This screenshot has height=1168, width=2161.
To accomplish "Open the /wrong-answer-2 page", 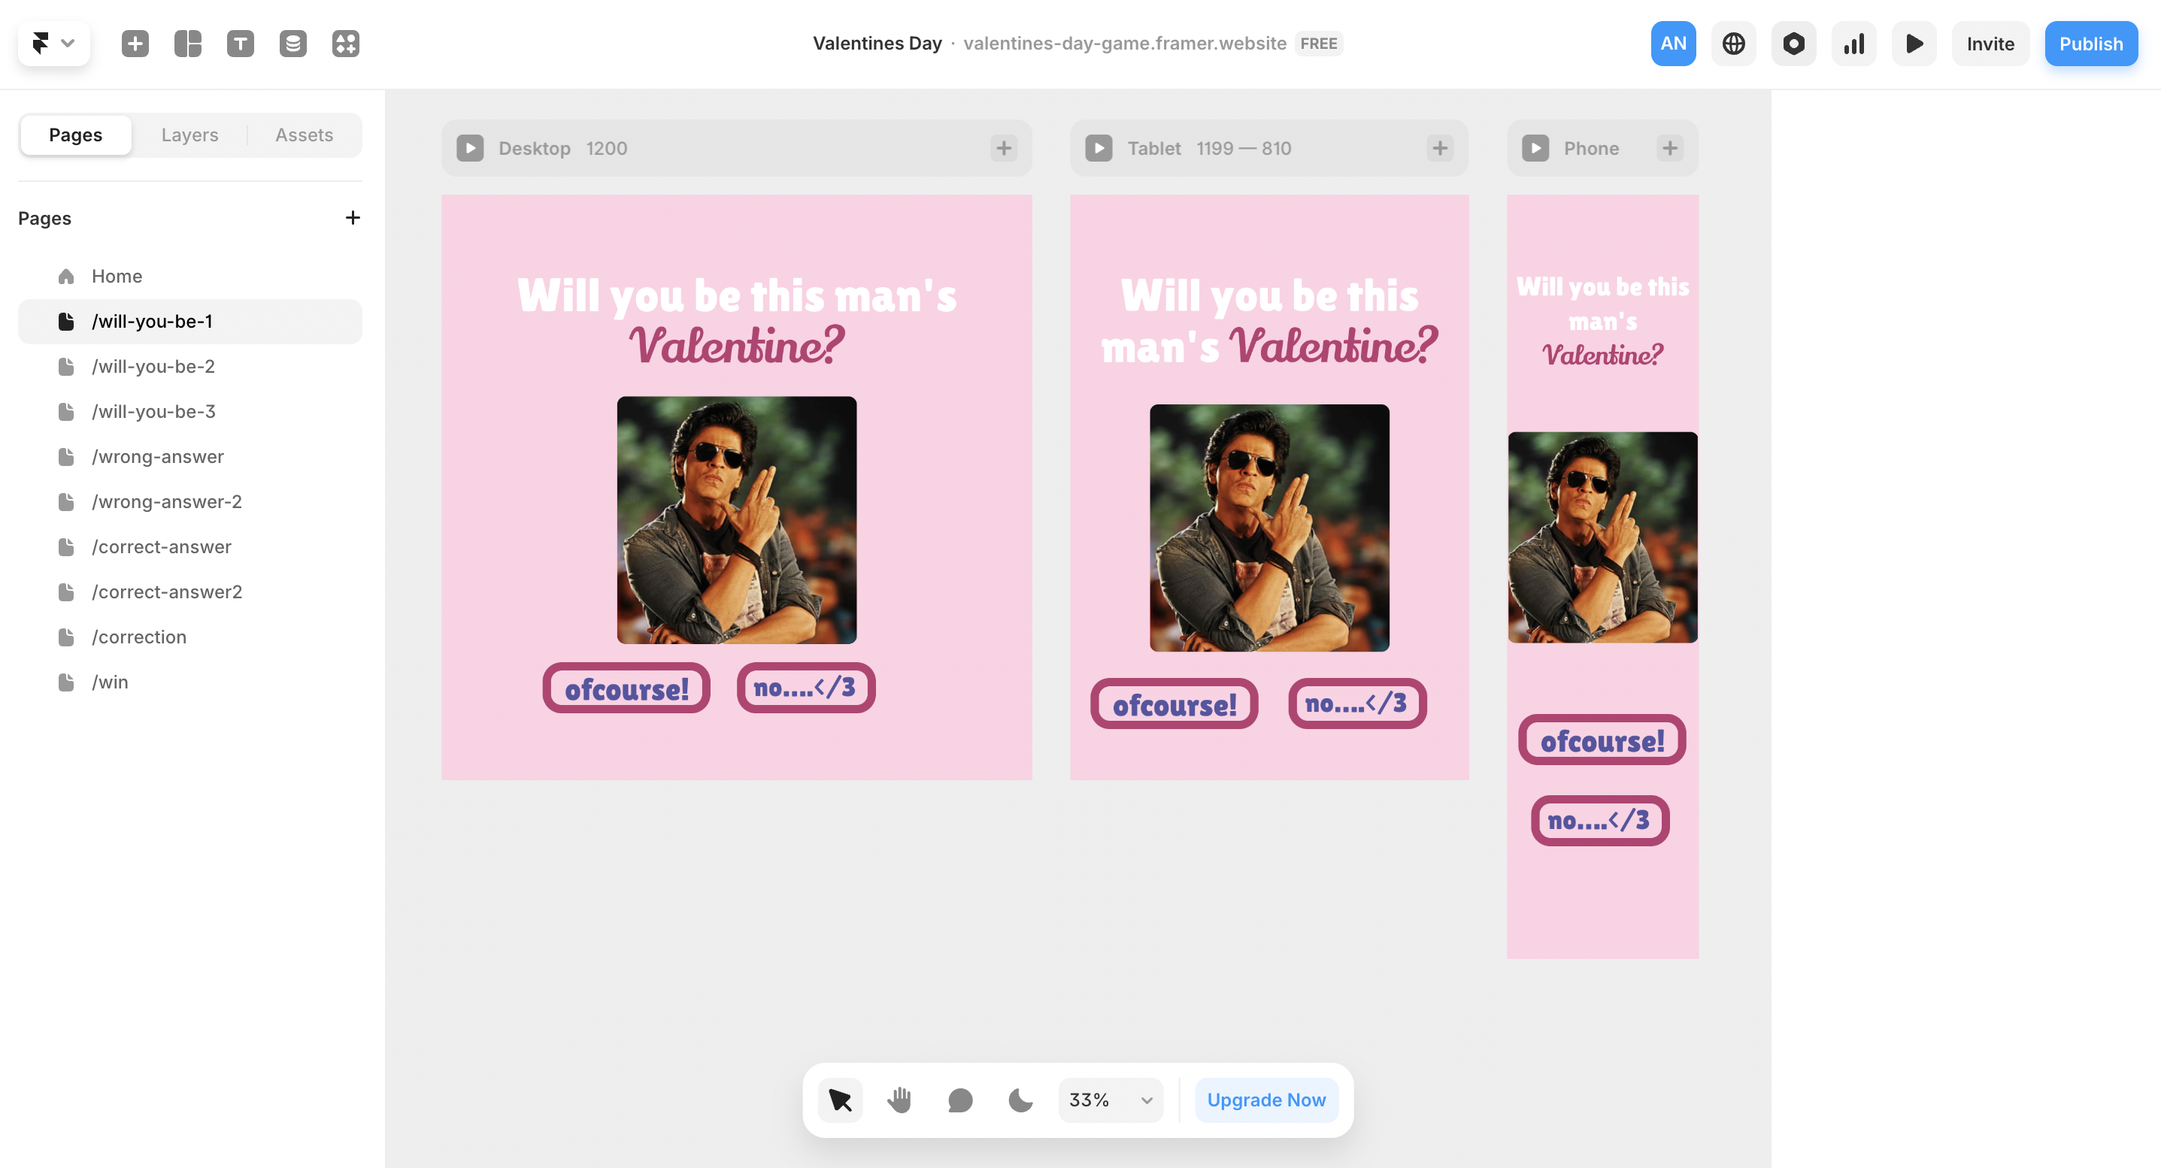I will tap(190, 502).
